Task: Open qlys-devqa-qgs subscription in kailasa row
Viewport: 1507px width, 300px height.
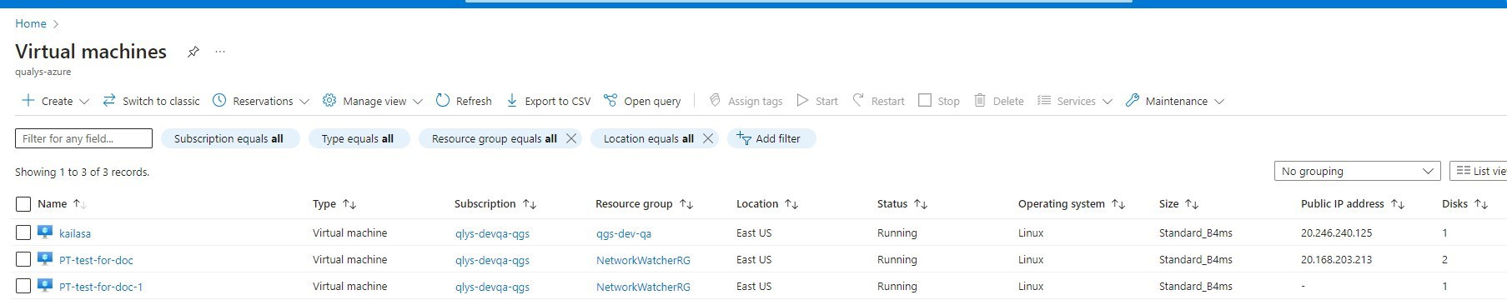Action: [x=492, y=233]
